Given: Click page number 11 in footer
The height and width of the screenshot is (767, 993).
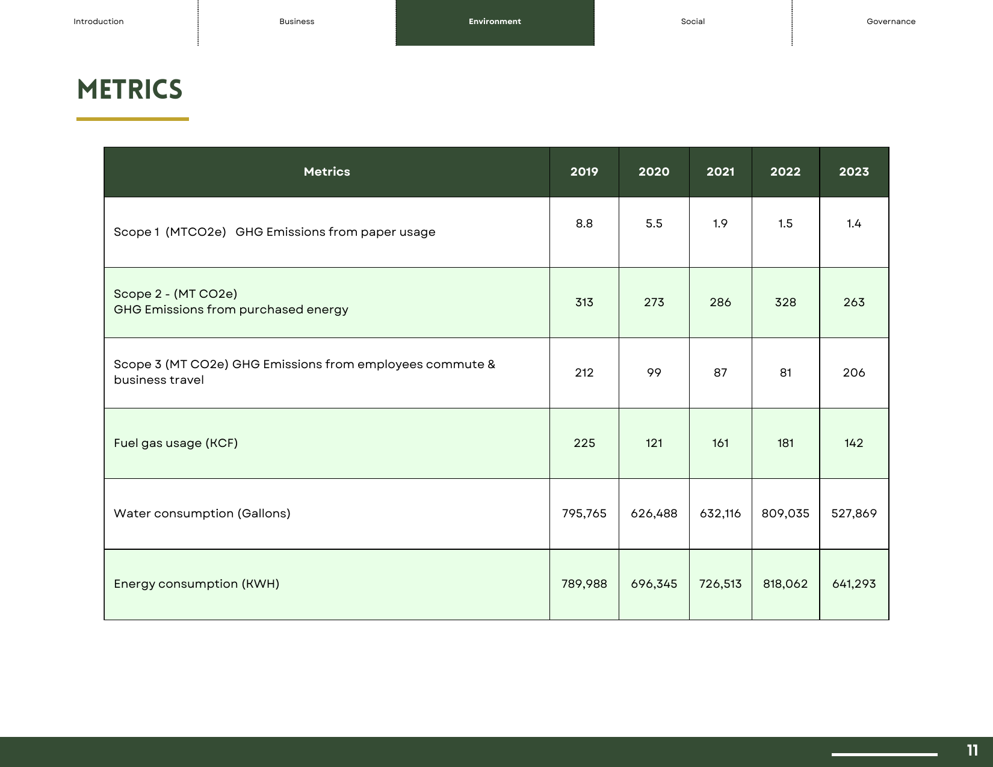Looking at the screenshot, I should pyautogui.click(x=973, y=751).
